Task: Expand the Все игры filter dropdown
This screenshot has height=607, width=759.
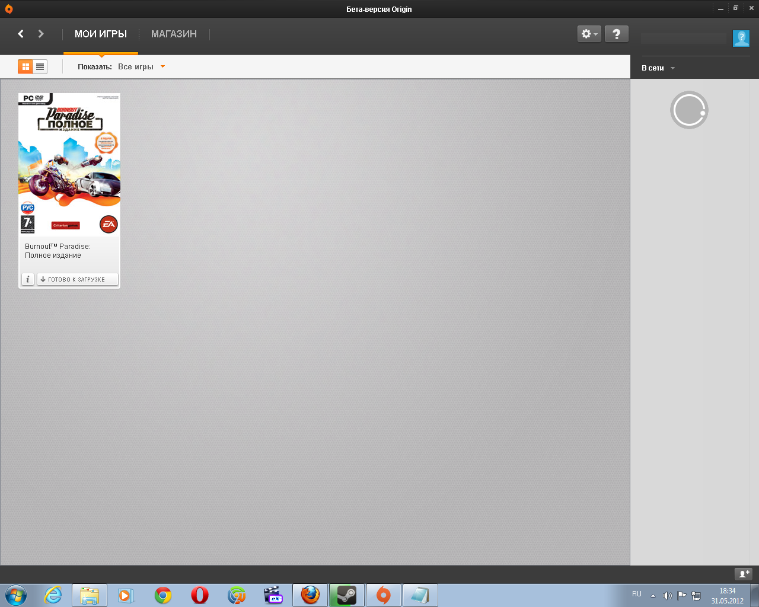Action: point(141,67)
